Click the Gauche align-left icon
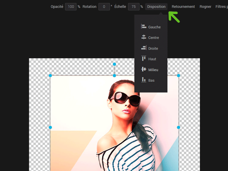The width and height of the screenshot is (228, 171). (144, 27)
